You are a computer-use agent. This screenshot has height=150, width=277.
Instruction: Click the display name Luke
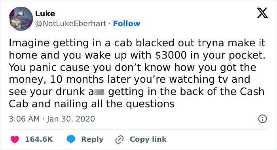click(x=45, y=13)
